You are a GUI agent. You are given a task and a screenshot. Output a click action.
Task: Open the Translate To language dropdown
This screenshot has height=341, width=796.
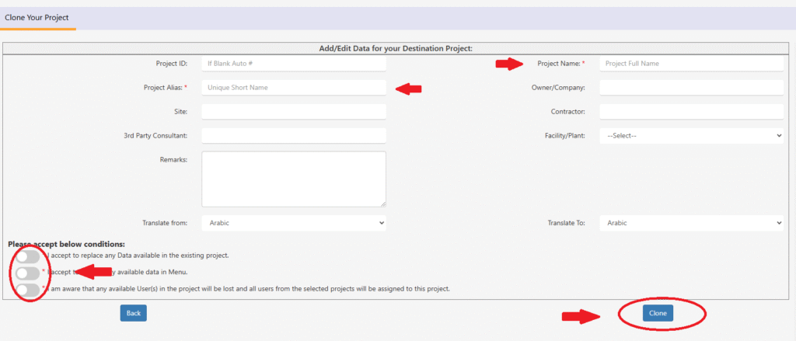690,223
